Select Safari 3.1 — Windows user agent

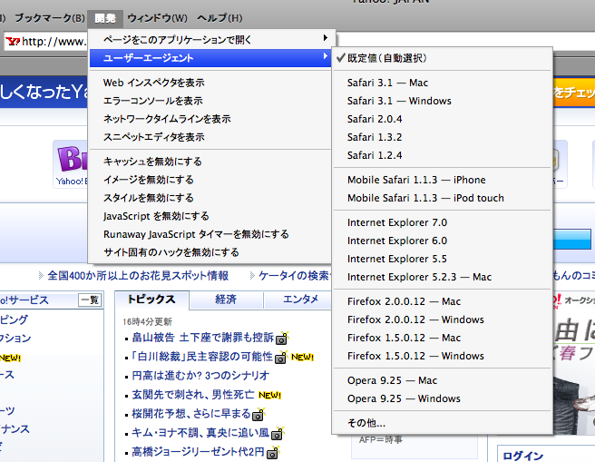coord(442,101)
